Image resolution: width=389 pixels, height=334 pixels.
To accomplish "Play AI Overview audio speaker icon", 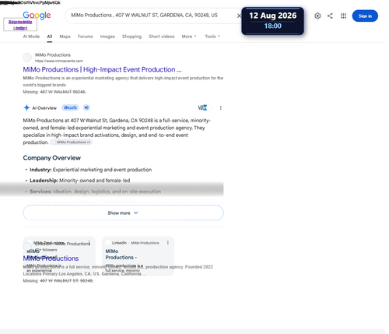I will (86, 107).
